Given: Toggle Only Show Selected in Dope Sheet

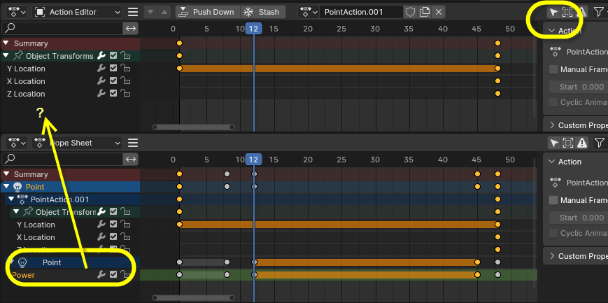Looking at the screenshot, I should coord(554,143).
